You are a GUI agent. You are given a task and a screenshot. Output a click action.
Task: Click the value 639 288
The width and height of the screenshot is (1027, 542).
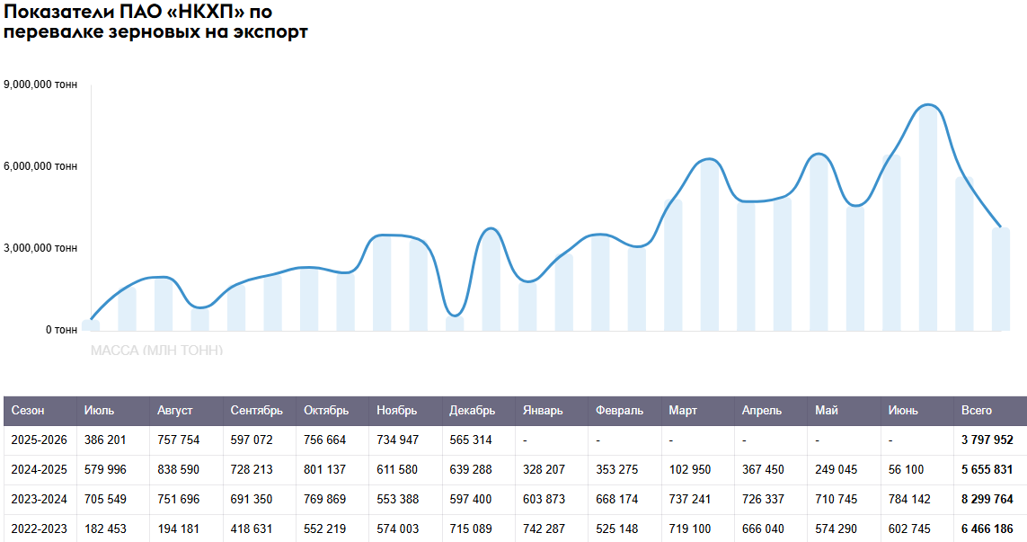pos(470,469)
